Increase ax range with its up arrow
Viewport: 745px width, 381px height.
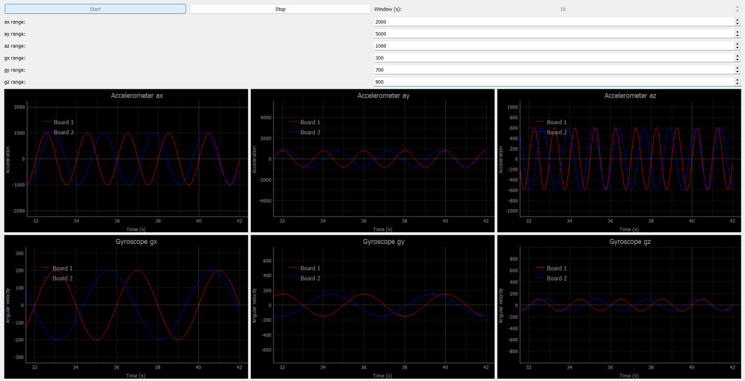(x=737, y=20)
